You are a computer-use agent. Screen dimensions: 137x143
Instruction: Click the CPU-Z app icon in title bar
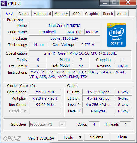coord(4,3)
